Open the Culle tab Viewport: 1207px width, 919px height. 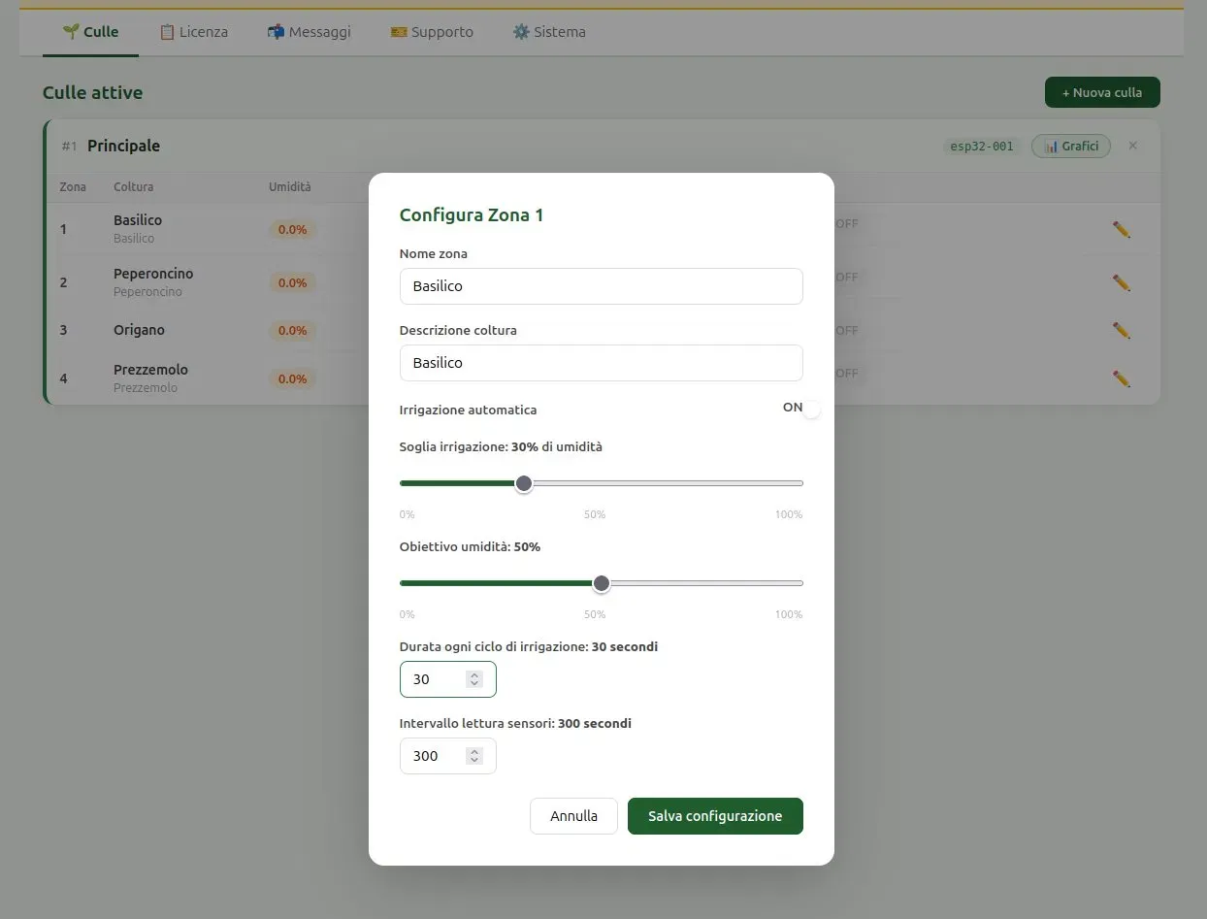point(90,32)
